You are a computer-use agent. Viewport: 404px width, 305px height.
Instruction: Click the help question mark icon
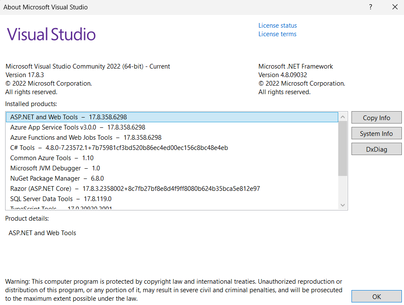[x=371, y=7]
